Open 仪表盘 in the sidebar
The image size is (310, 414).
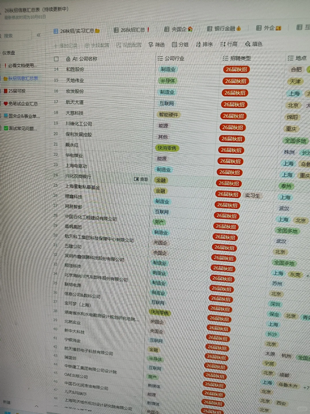coord(9,53)
